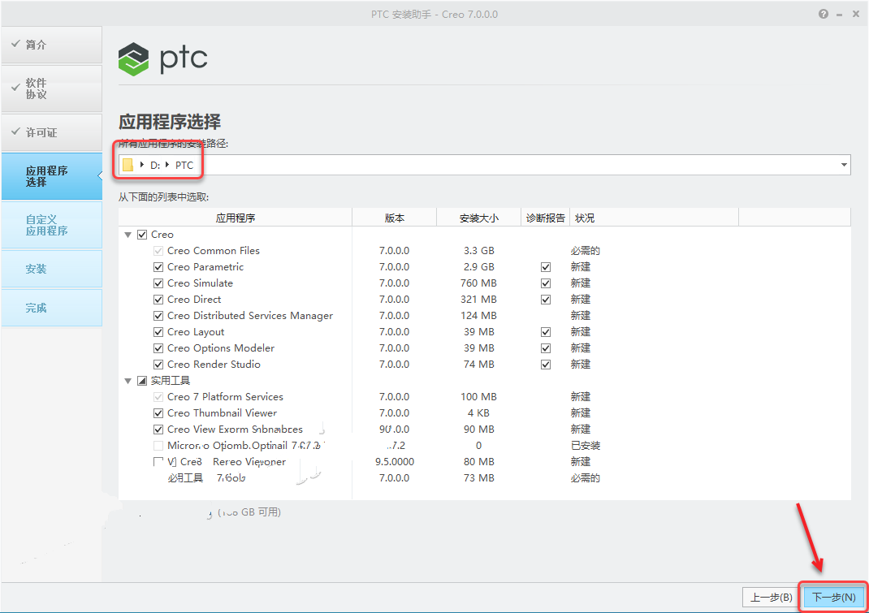The image size is (869, 613).
Task: Toggle diagnostic report for Creo Layout
Action: [x=546, y=332]
